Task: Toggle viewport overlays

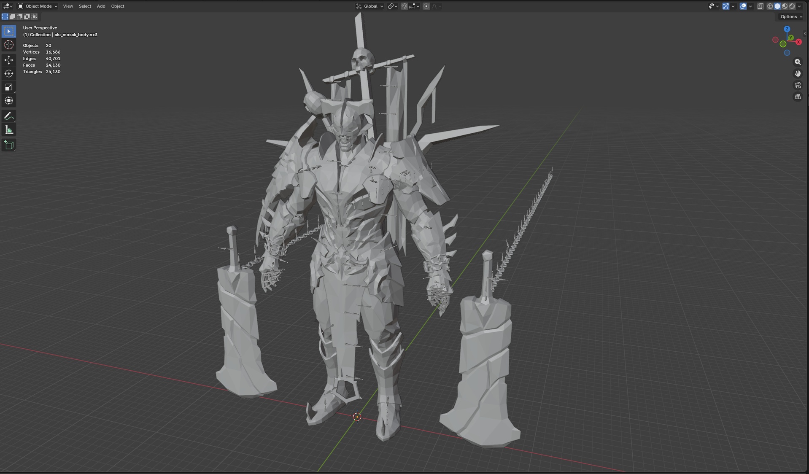Action: click(x=743, y=6)
